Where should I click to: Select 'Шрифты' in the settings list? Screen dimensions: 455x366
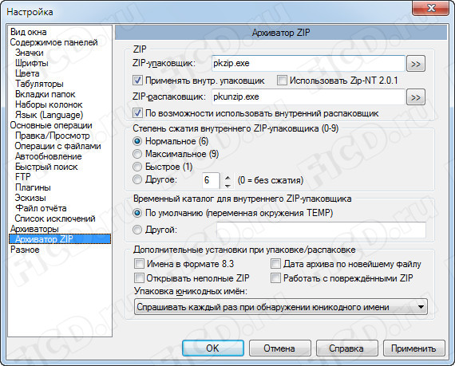(32, 63)
